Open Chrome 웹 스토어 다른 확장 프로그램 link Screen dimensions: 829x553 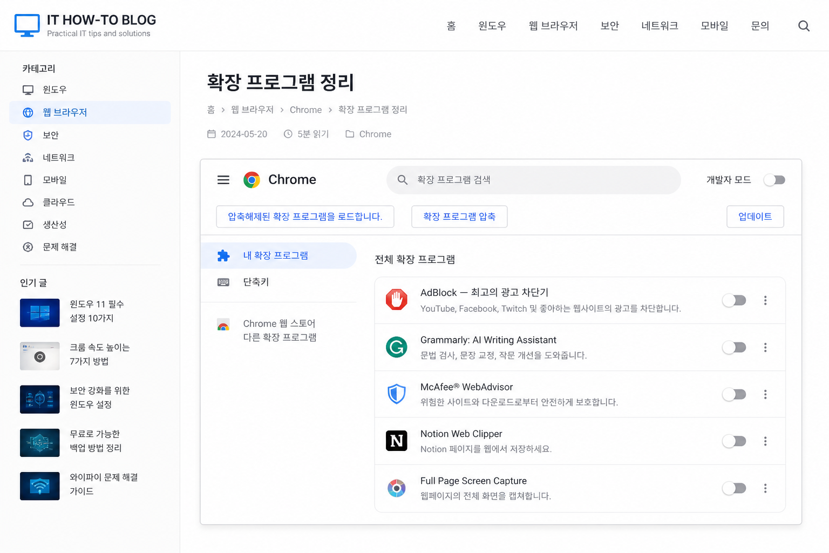tap(278, 330)
